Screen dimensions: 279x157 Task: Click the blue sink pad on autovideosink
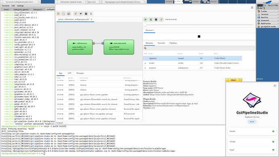point(103,43)
